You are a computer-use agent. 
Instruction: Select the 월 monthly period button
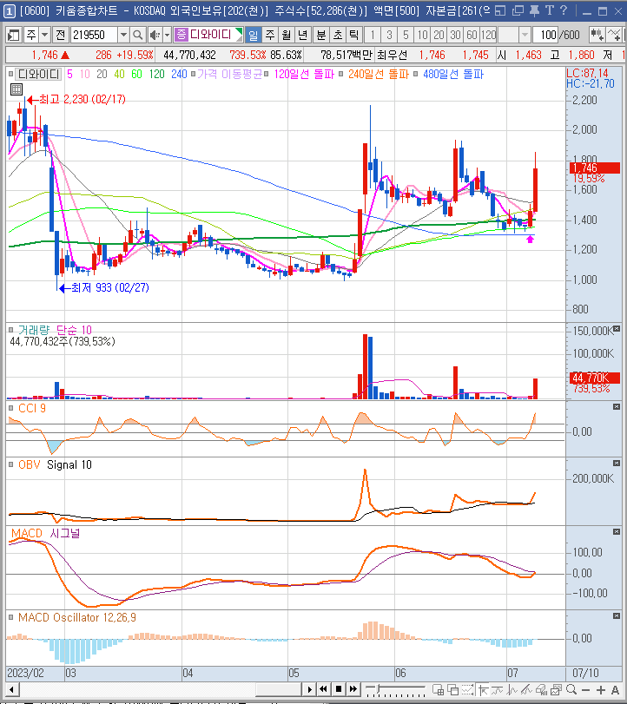point(287,35)
